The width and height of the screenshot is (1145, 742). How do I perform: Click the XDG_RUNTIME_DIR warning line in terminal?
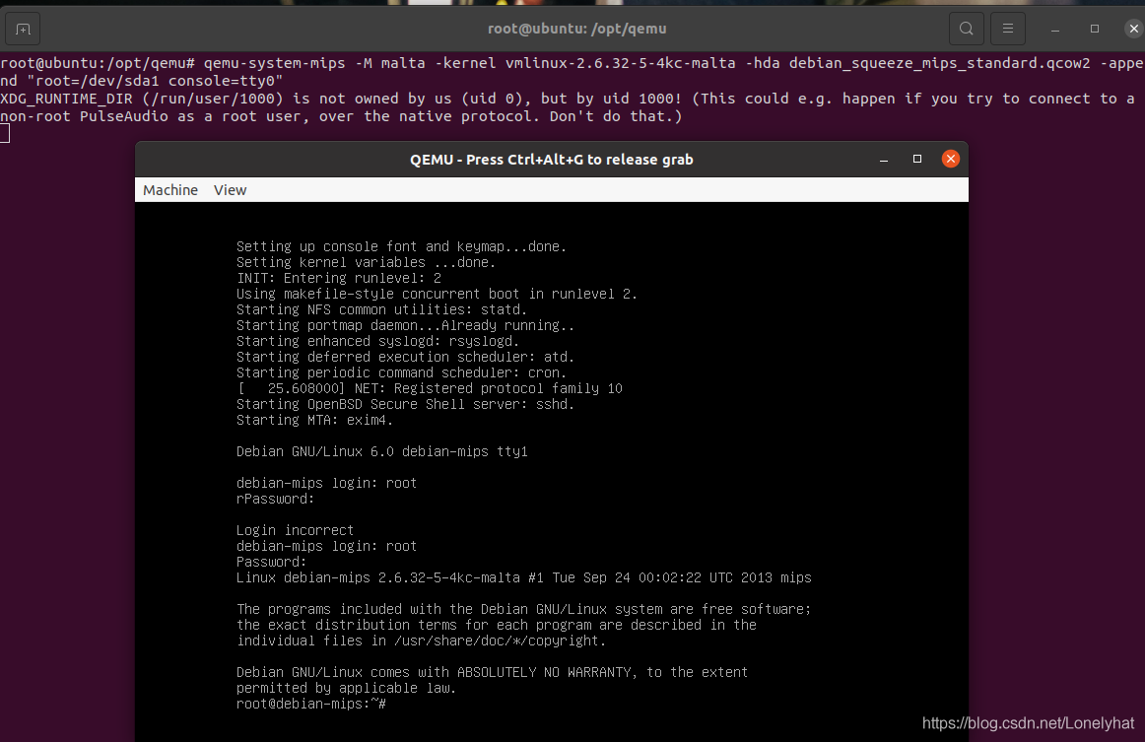pos(568,107)
